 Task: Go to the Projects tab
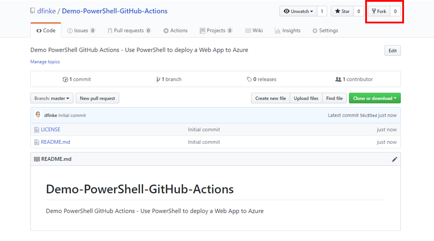216,30
